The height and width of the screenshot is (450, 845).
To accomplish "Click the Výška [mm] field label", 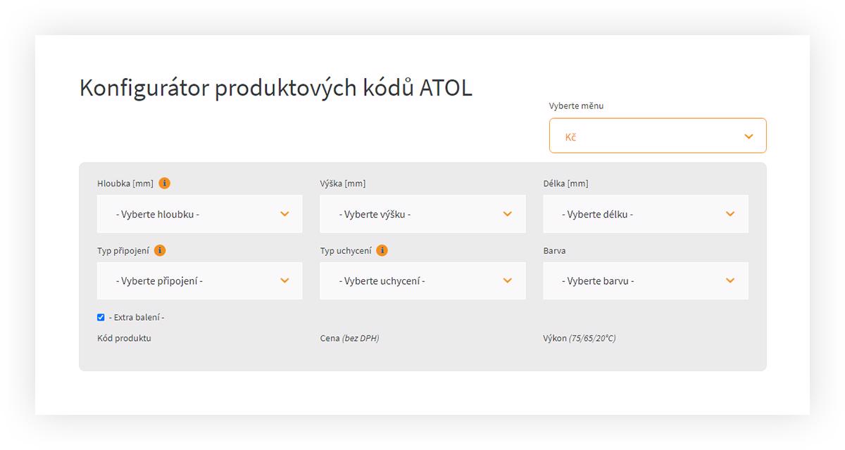I will (342, 184).
